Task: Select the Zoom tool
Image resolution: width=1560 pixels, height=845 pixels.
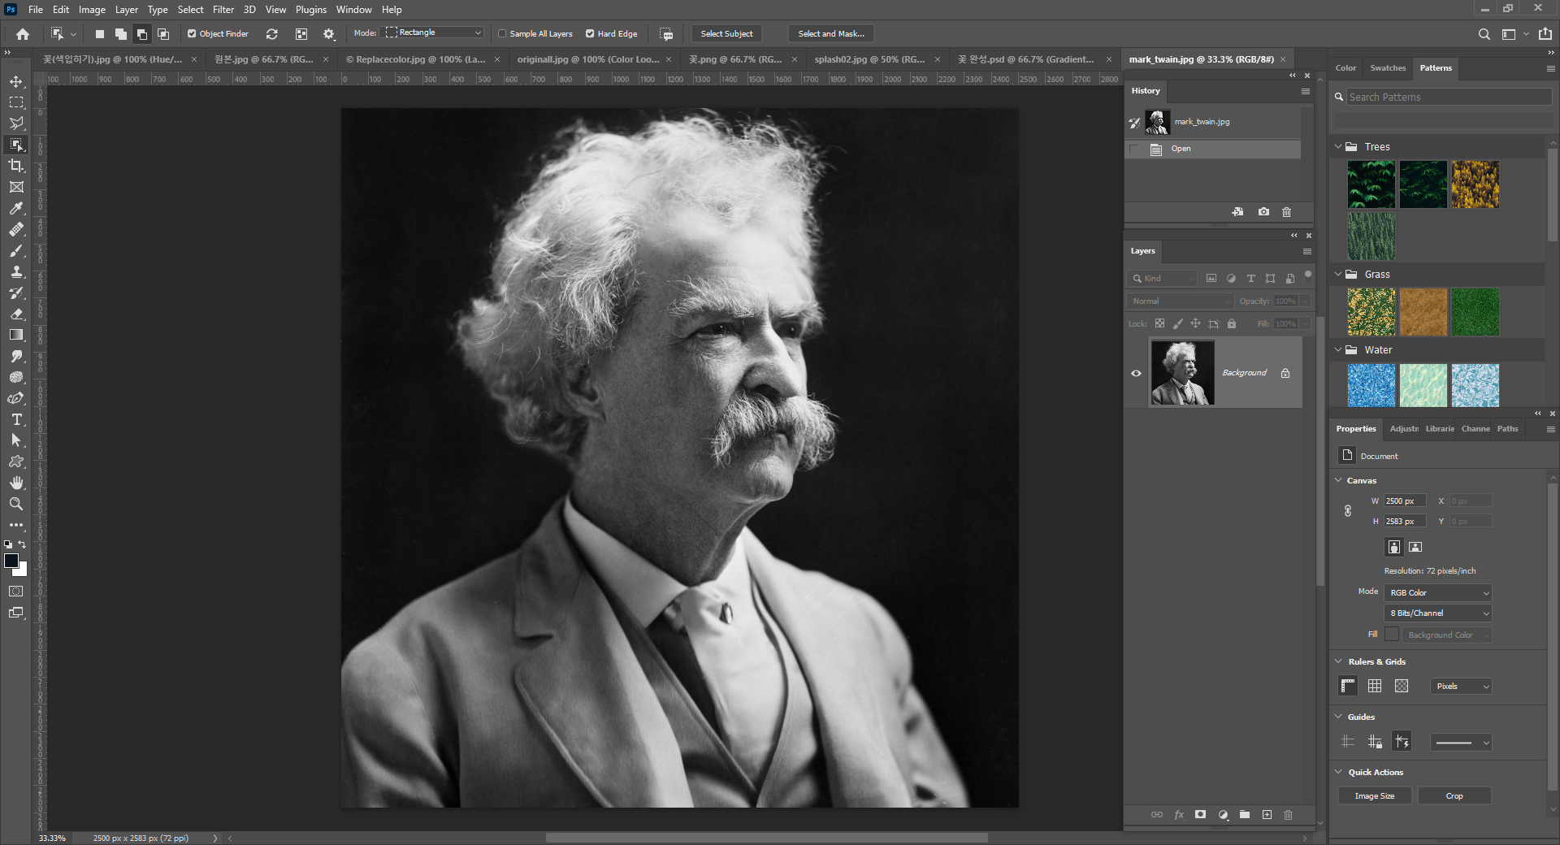Action: pyautogui.click(x=16, y=504)
